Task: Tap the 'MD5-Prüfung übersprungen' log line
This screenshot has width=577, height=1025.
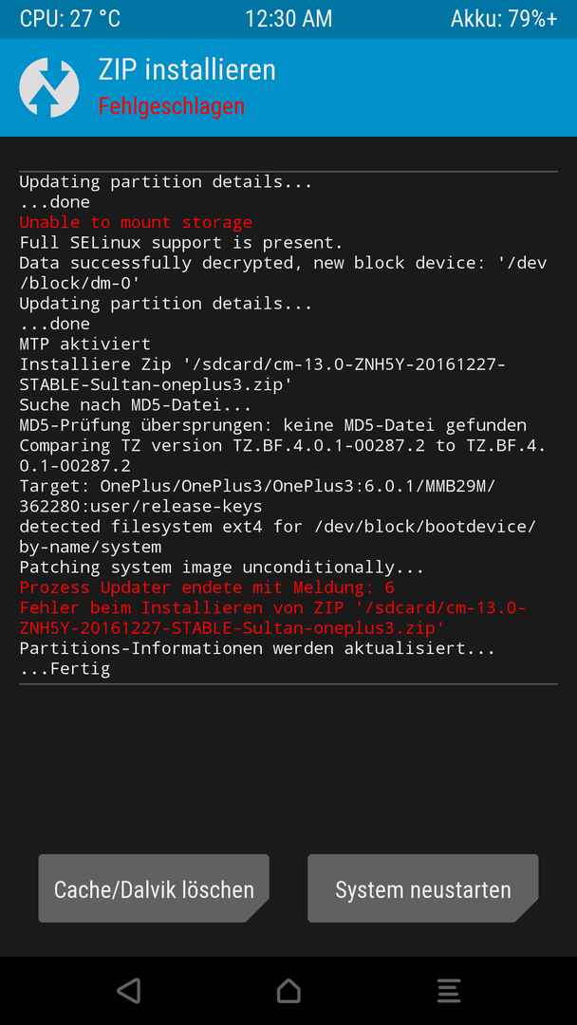Action: [272, 425]
